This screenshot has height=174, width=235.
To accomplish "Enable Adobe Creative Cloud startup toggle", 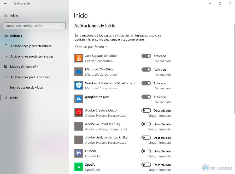I will [x=146, y=110].
